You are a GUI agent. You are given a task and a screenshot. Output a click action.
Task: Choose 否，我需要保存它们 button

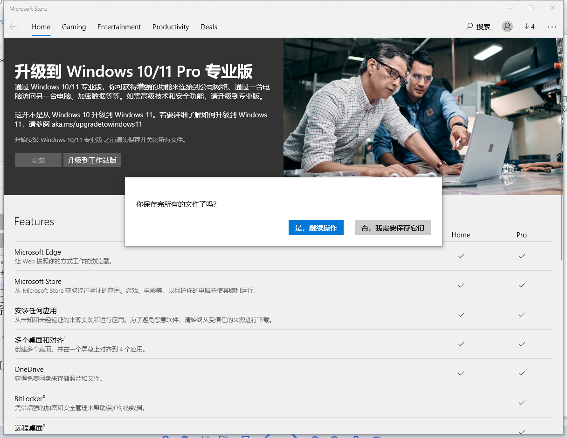click(x=393, y=228)
